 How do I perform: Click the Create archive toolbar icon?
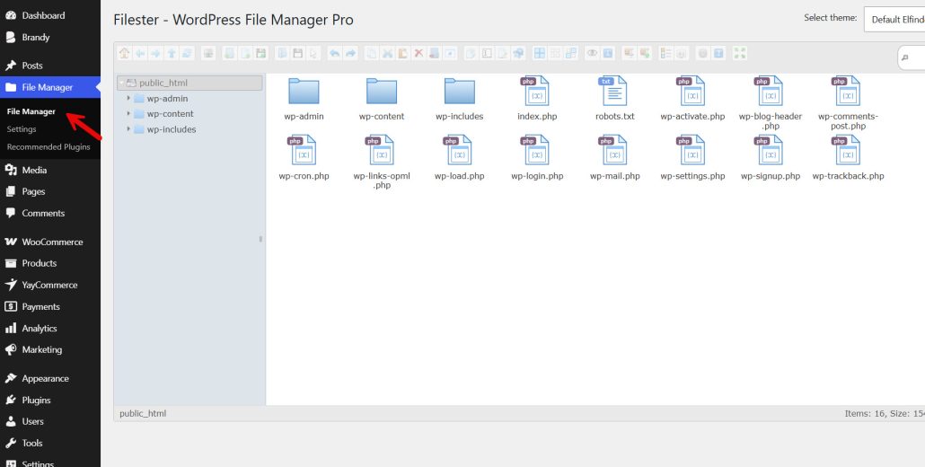[644, 53]
